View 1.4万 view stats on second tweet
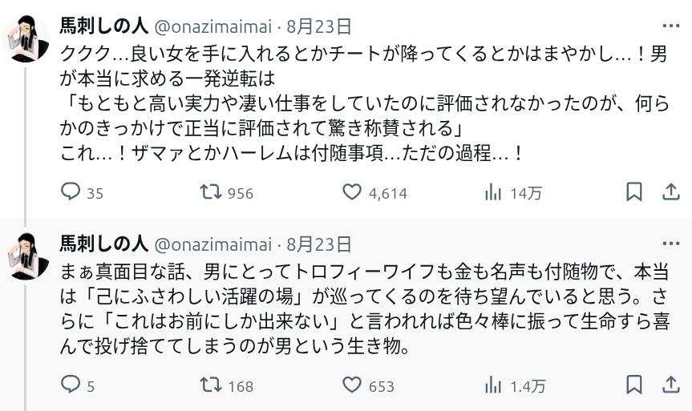This screenshot has height=411, width=692. [x=493, y=385]
